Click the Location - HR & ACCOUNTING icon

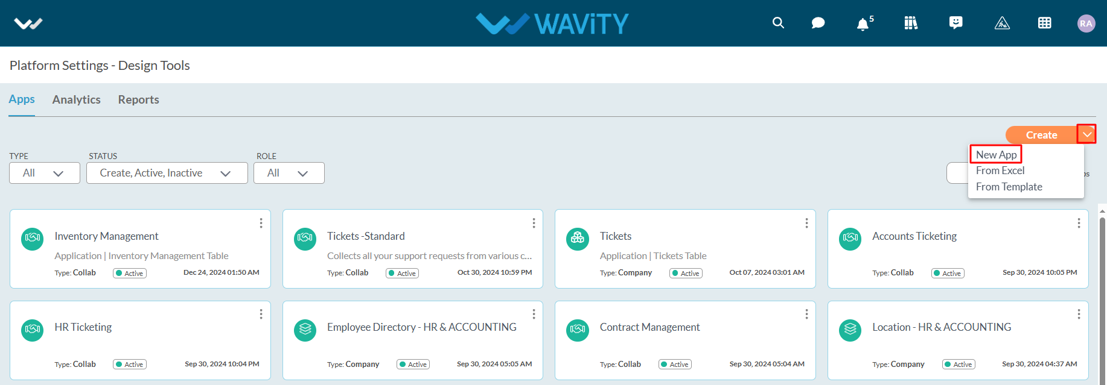pos(850,330)
